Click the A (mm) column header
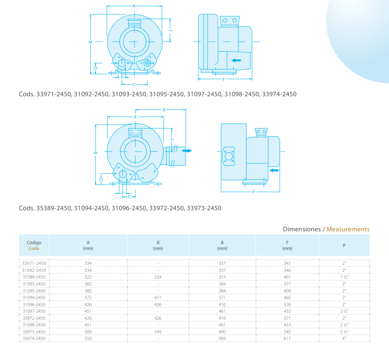The image size is (389, 347). point(88,245)
